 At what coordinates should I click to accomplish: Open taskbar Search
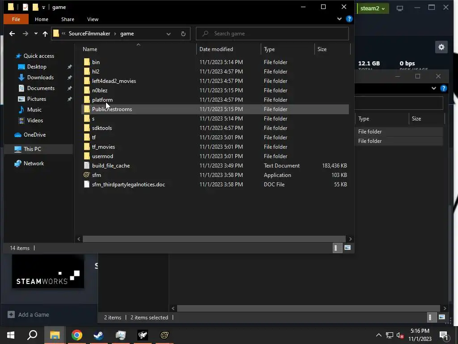[32, 335]
